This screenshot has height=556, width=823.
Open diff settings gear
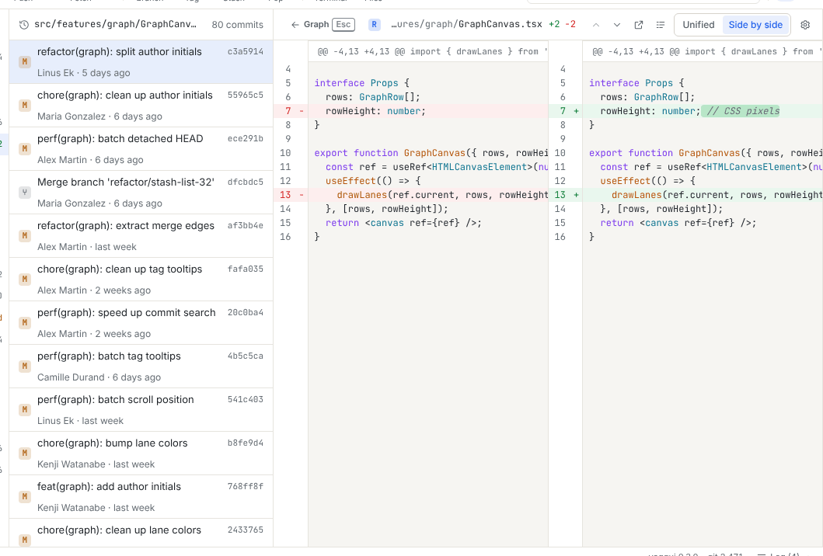tap(805, 25)
